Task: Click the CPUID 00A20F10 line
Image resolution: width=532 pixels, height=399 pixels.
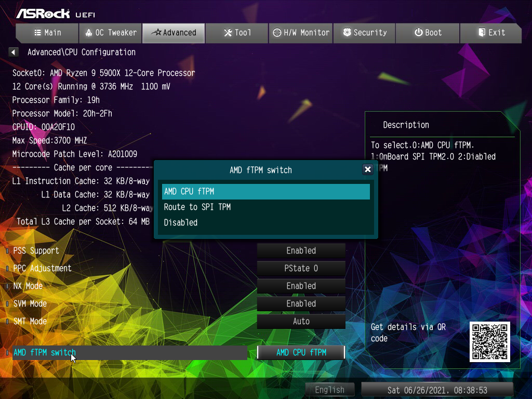Action: pyautogui.click(x=44, y=127)
